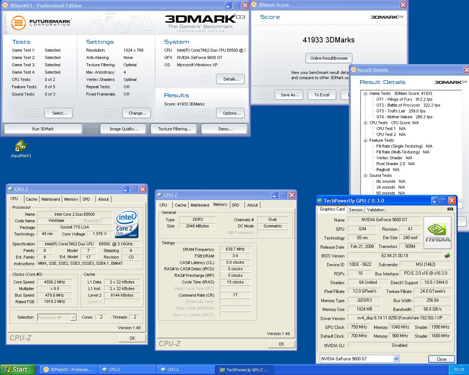Open Memory tab in CPU-Z processor window
The height and width of the screenshot is (375, 469).
(x=71, y=199)
